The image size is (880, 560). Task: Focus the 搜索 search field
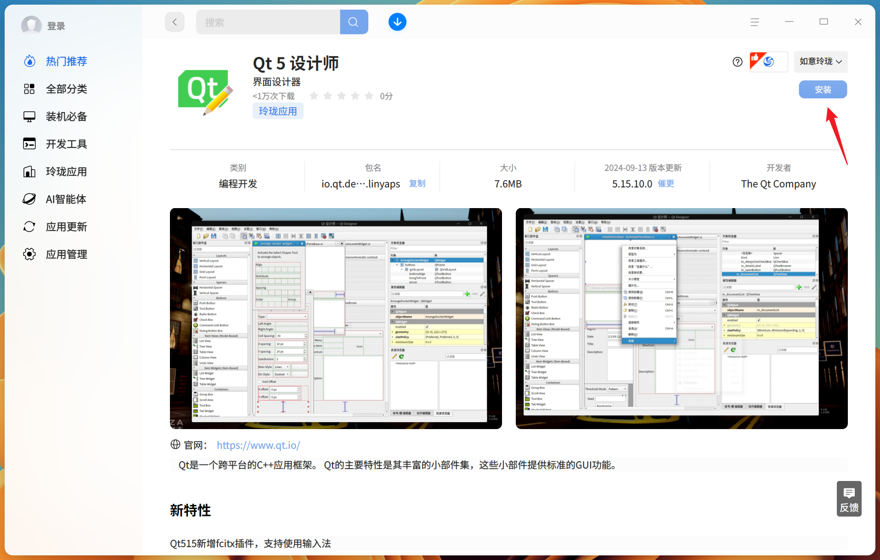(x=268, y=22)
